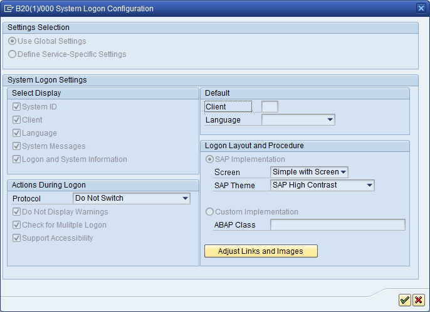The width and height of the screenshot is (430, 312).
Task: Enable Do Not Display Warnings checkbox
Action: [x=17, y=212]
